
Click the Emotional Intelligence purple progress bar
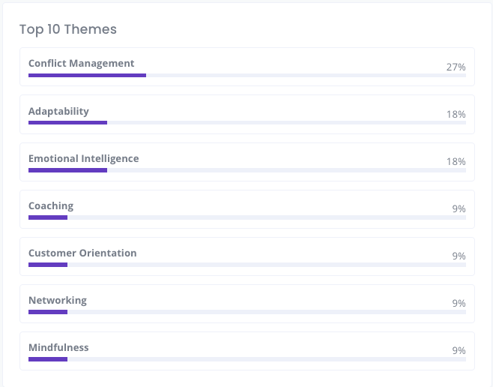pos(67,170)
